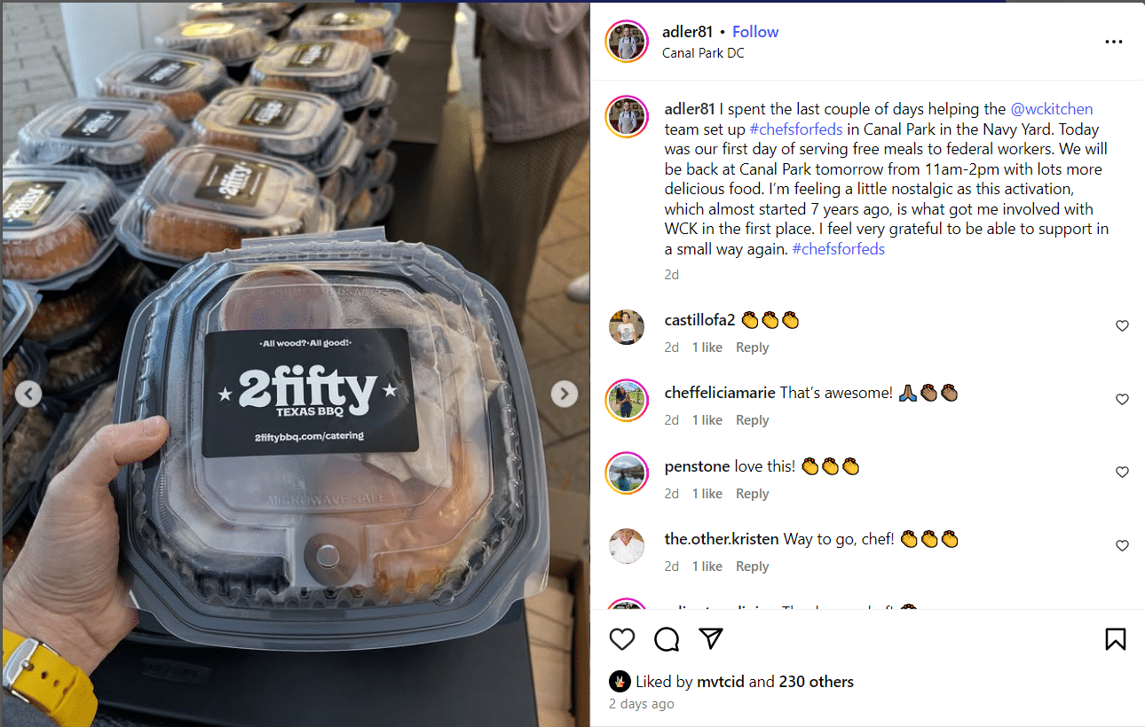Viewport: 1145px width, 727px height.
Task: Go to previous photo with left arrow
Action: point(28,394)
